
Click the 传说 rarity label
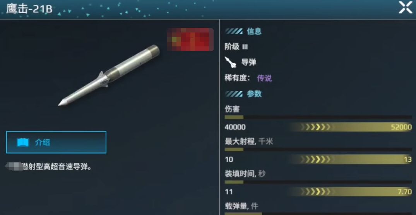[265, 78]
